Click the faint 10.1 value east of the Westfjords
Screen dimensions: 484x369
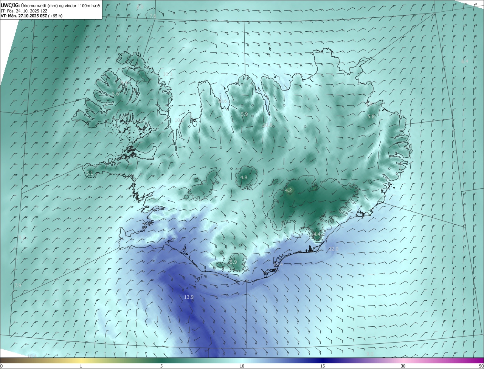[168, 74]
